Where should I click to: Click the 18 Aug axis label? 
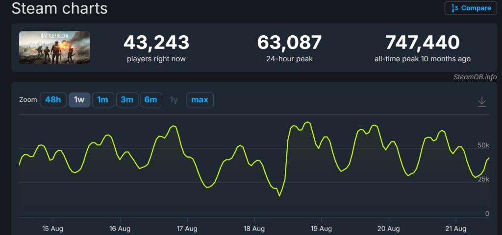pos(254,229)
